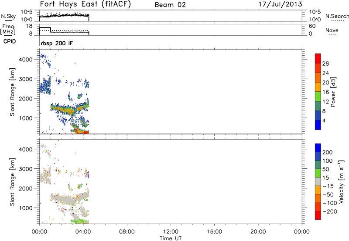The image size is (349, 241).
Task: Click the 'N.Sky' legend label
Action: pyautogui.click(x=8, y=16)
